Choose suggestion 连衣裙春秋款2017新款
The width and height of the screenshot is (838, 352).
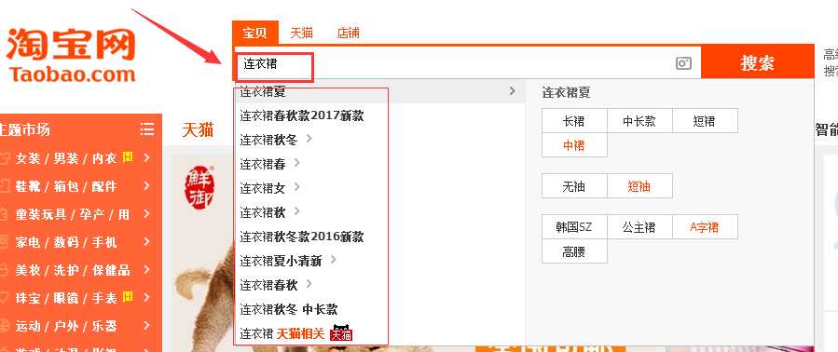(x=302, y=115)
